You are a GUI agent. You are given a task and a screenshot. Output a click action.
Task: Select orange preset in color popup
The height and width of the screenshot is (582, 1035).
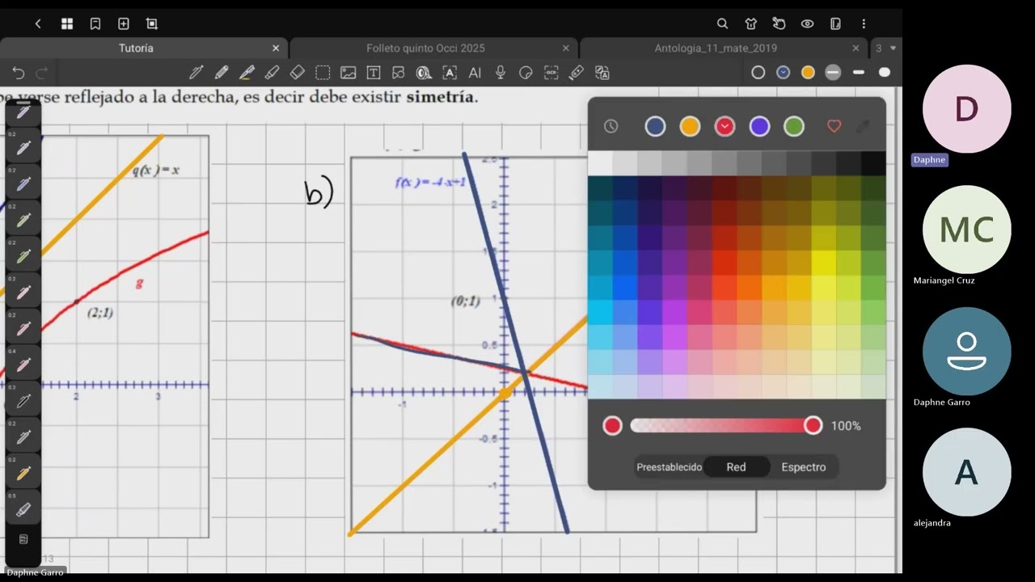tap(690, 126)
